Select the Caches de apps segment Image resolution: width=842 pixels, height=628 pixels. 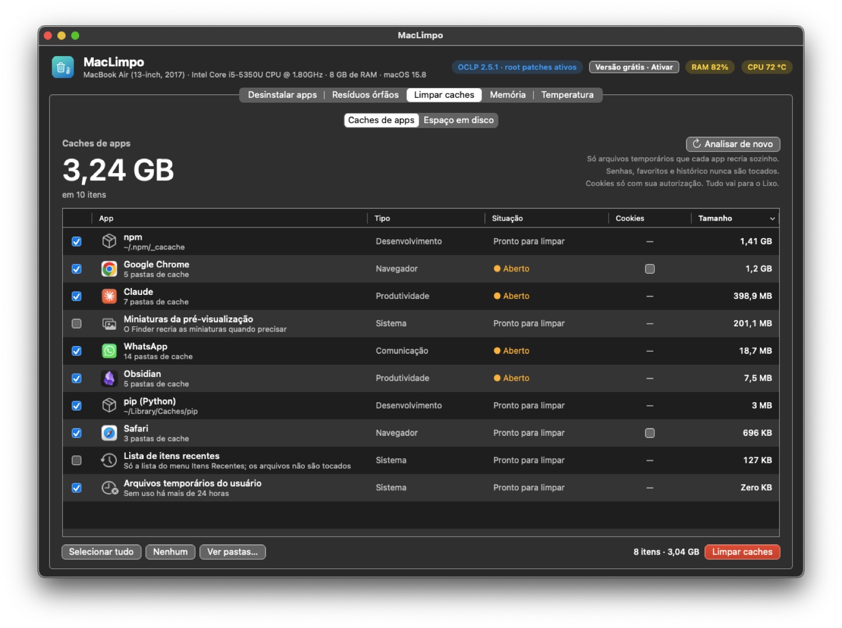381,120
